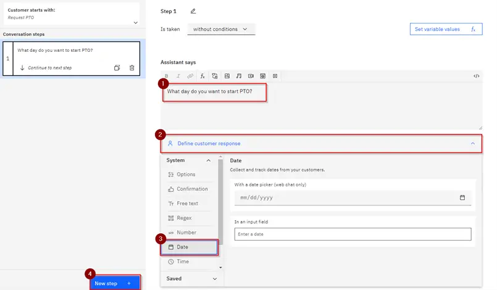Click 'Request PTO' customer start text
Viewport: 497px width, 290px height.
(x=21, y=18)
